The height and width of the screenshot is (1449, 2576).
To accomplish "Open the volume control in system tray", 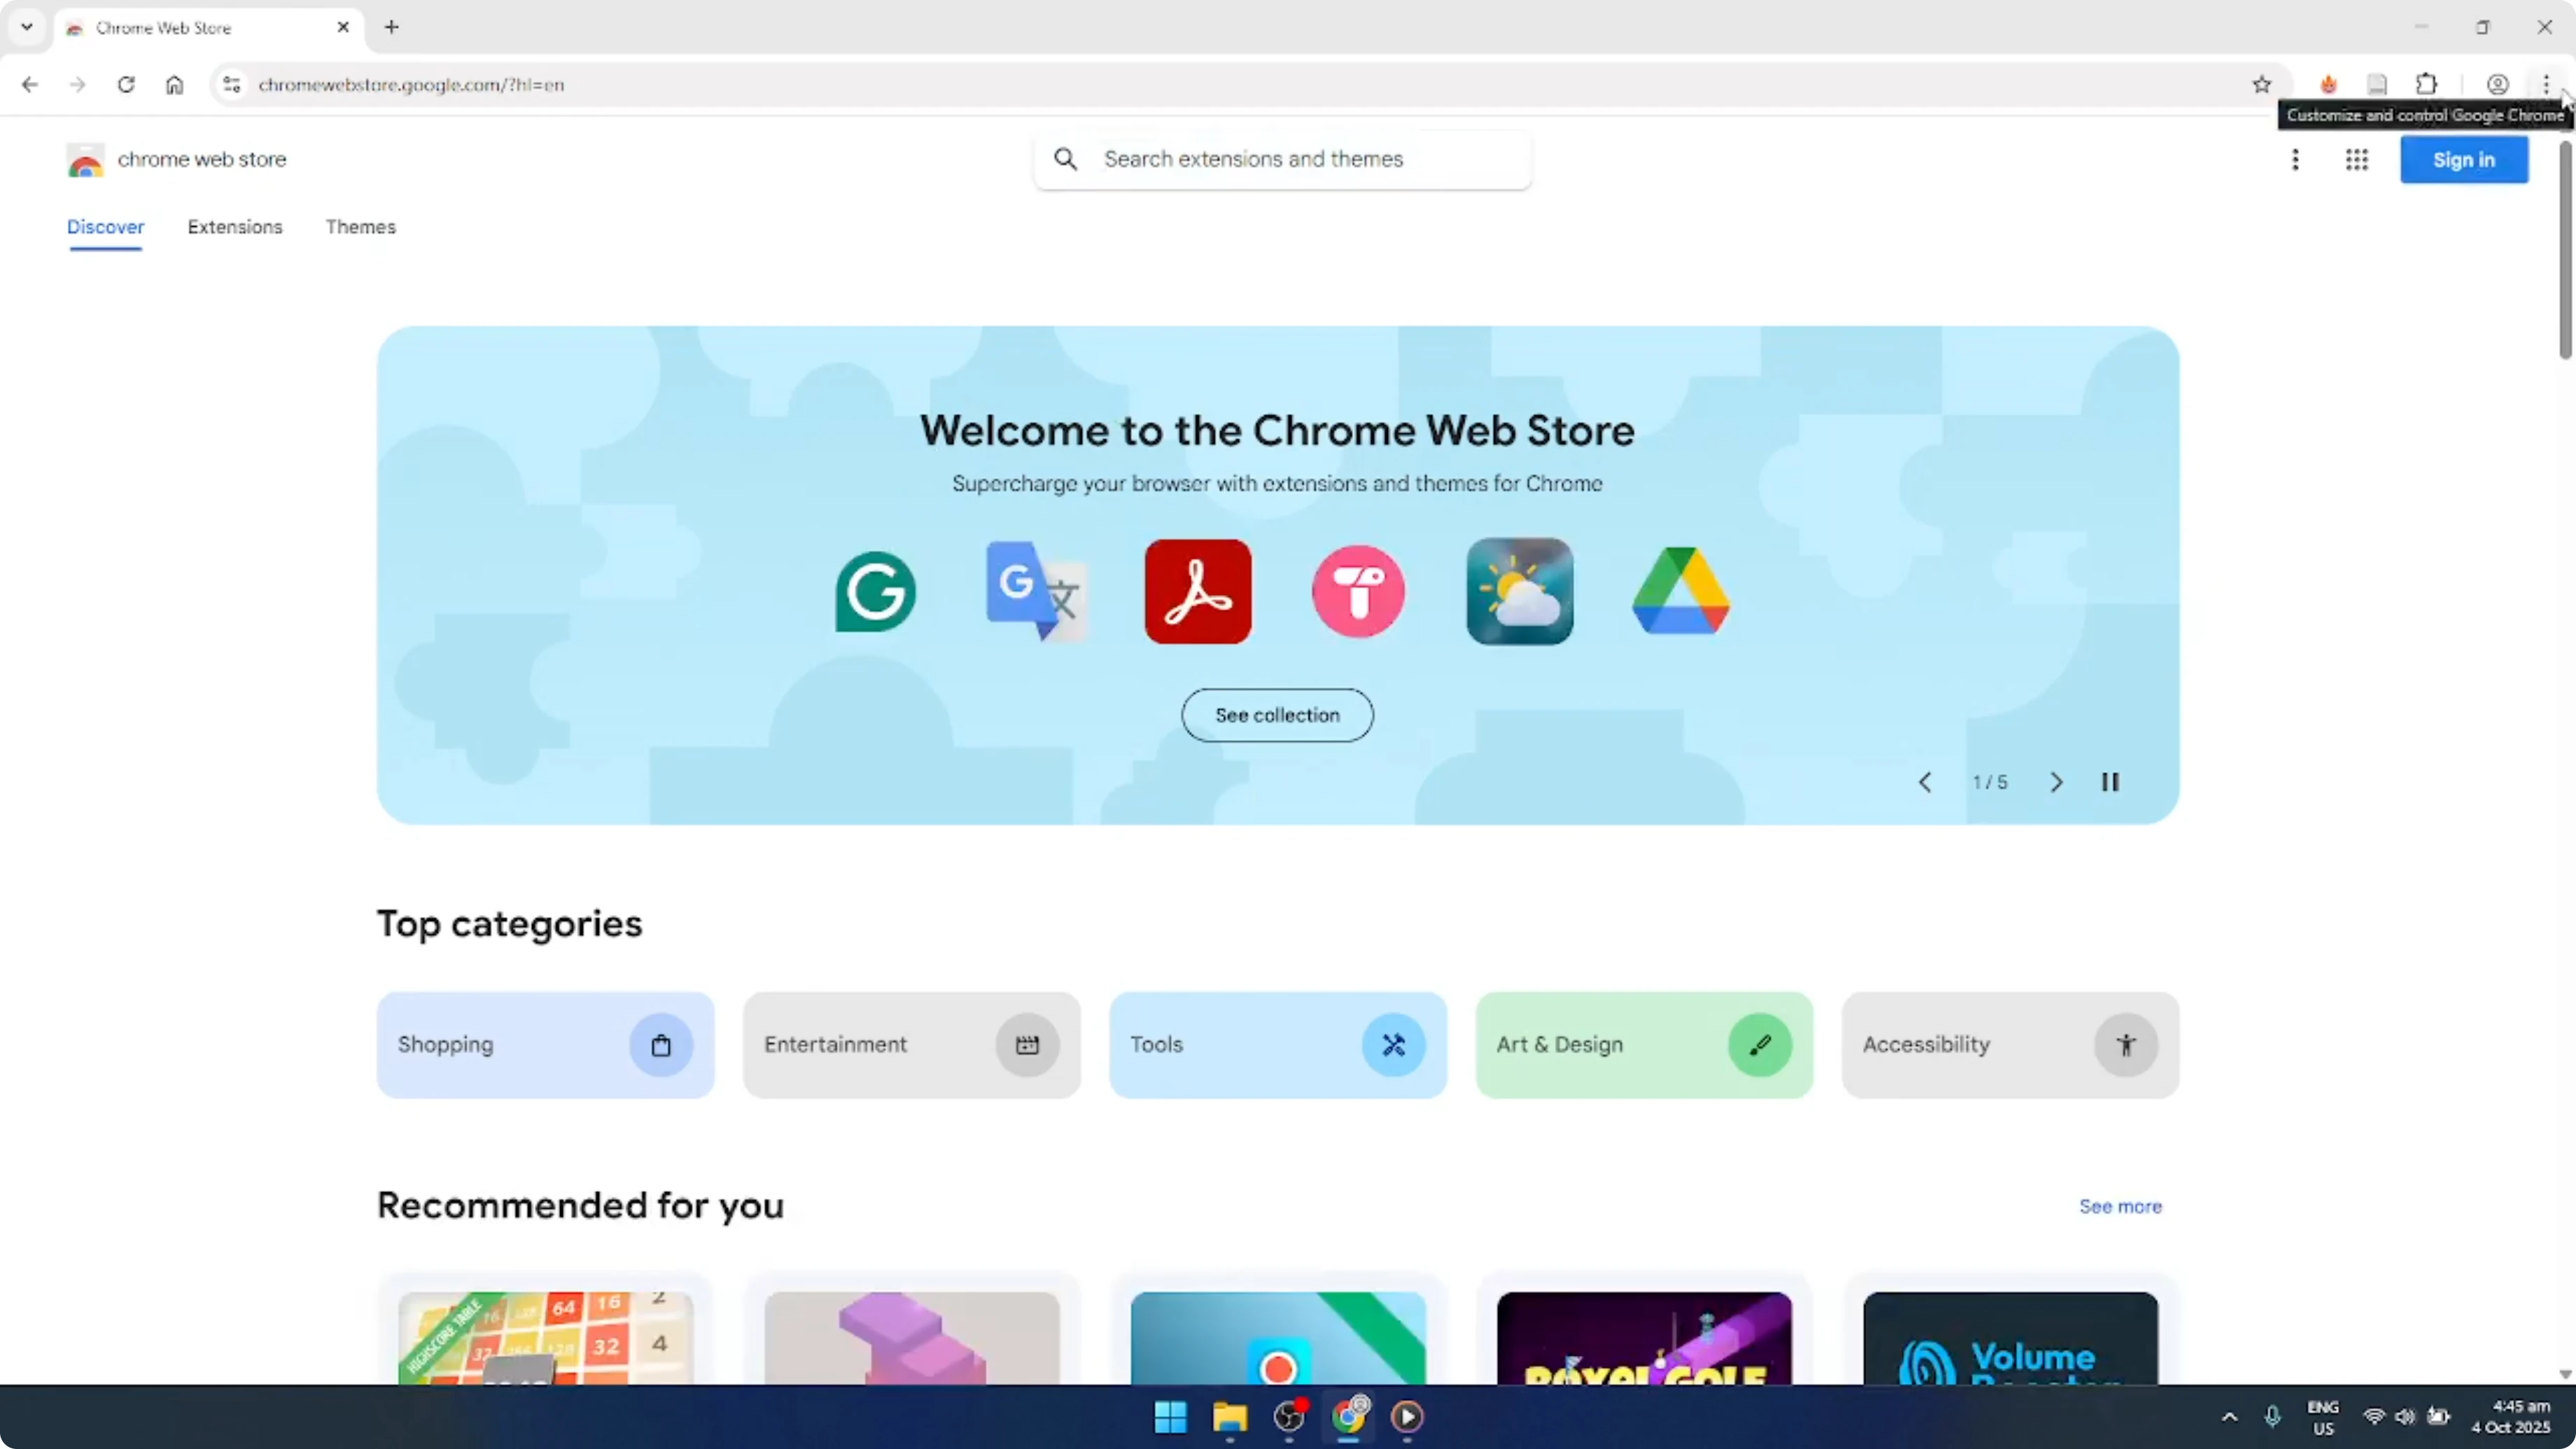I will click(x=2405, y=1417).
